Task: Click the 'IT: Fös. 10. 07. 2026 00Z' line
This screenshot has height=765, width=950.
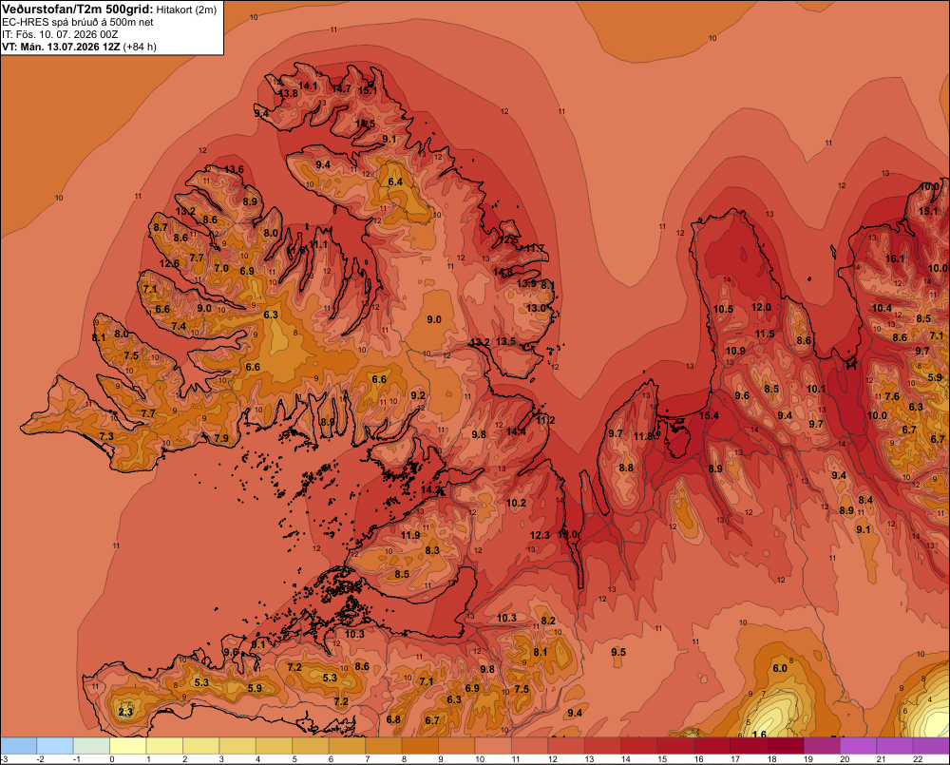Action: click(x=60, y=34)
